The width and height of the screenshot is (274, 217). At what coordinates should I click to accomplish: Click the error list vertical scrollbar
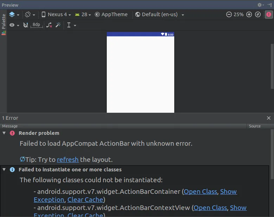(272, 154)
